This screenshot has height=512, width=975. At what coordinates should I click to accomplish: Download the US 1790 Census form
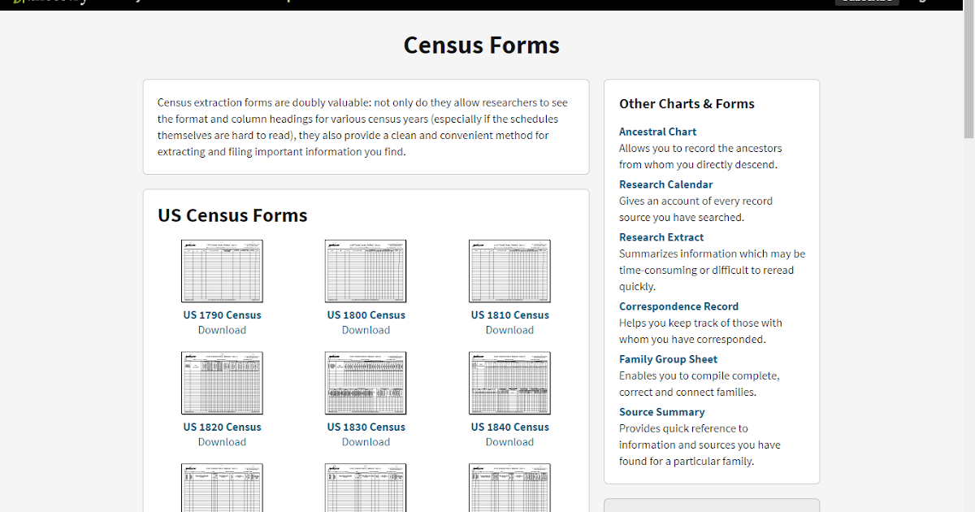point(222,329)
